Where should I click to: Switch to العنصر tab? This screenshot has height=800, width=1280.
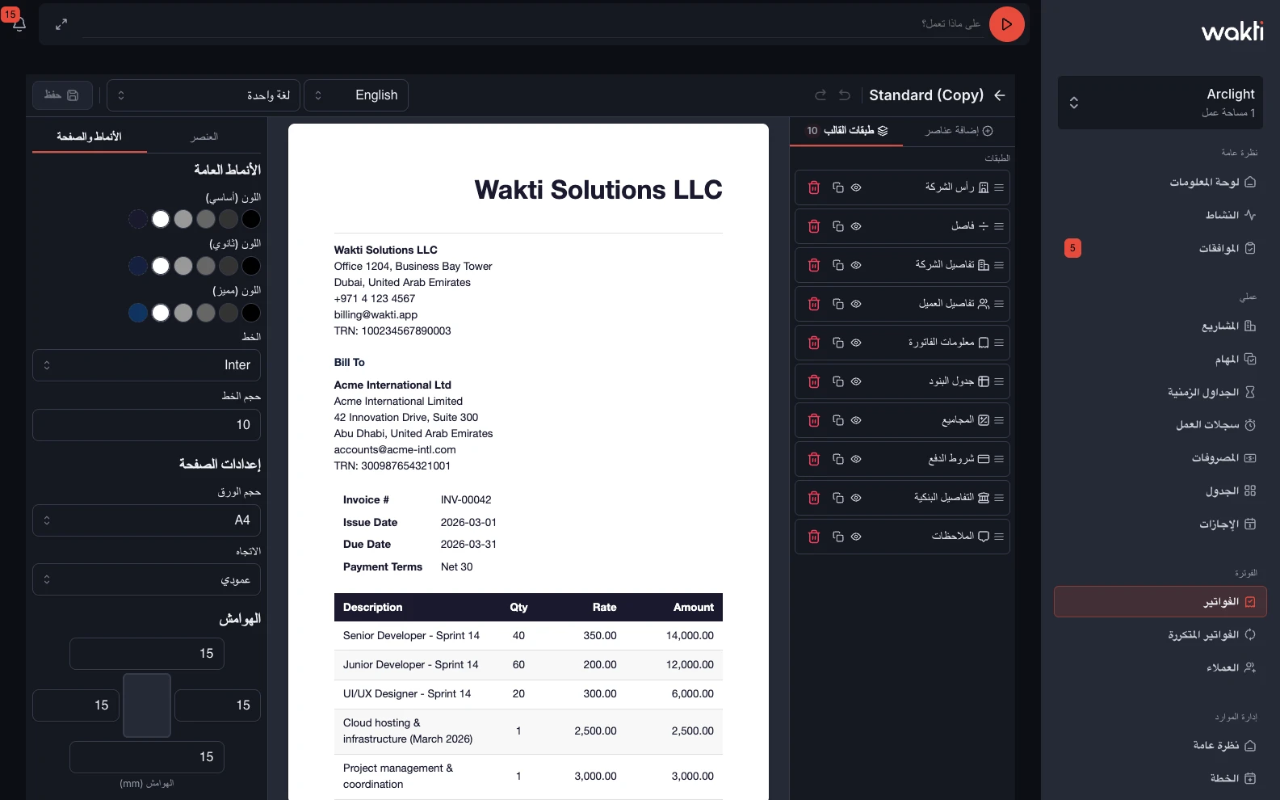tap(204, 137)
